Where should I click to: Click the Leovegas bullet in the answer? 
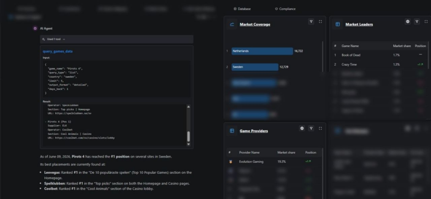[x=118, y=175]
